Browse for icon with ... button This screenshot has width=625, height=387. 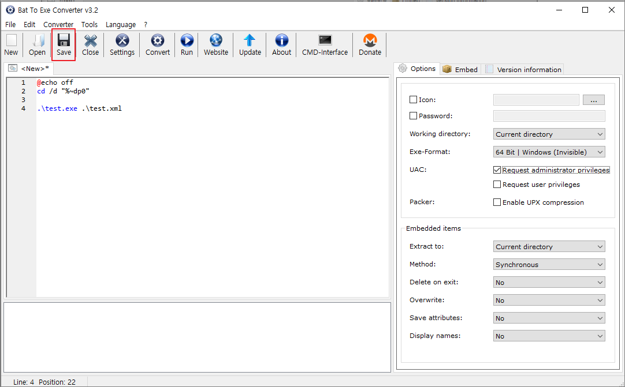pos(593,100)
